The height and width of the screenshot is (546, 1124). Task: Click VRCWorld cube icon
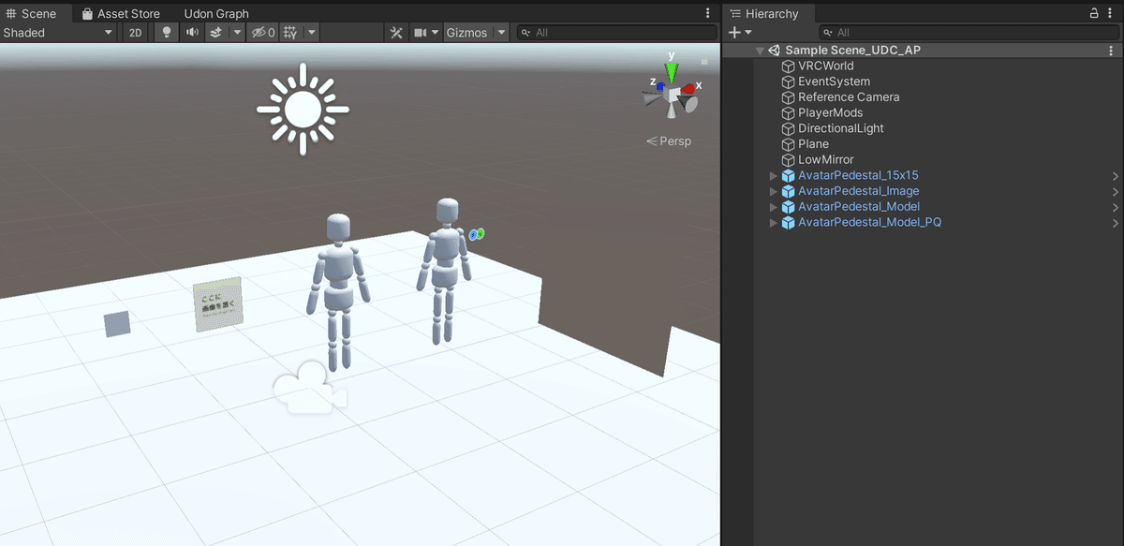788,66
